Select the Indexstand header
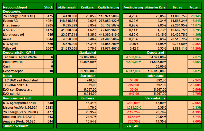This screenshot has height=131, width=204. tap(155, 76)
